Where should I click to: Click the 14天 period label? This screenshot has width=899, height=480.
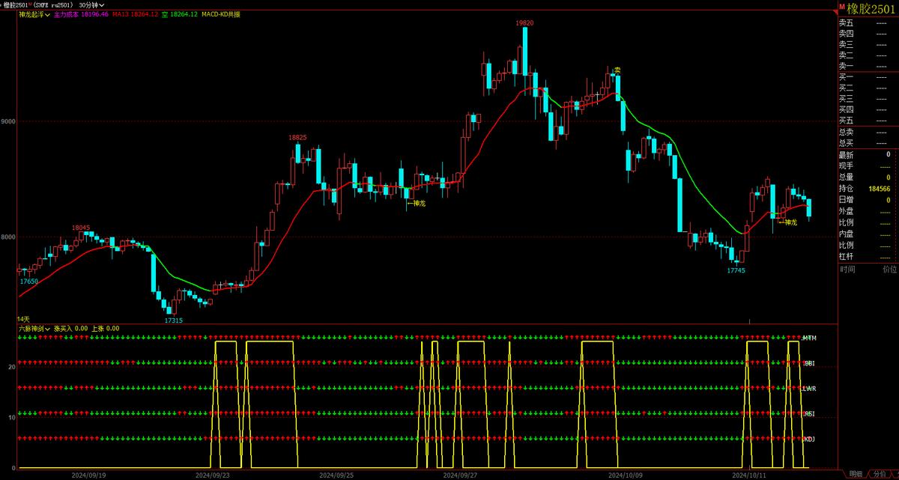pos(22,319)
